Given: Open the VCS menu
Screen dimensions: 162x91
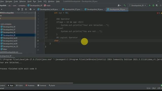Looking at the screenshot, I should pos(45,2).
